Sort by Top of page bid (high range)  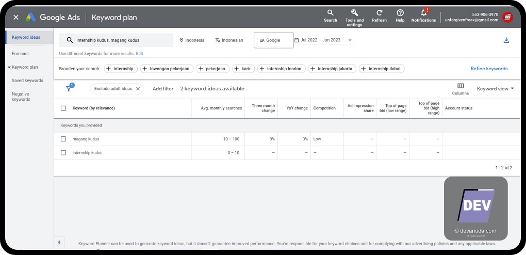tap(429, 108)
